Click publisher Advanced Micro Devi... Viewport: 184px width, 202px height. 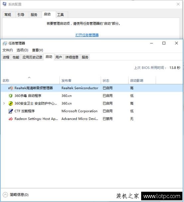[80, 119]
